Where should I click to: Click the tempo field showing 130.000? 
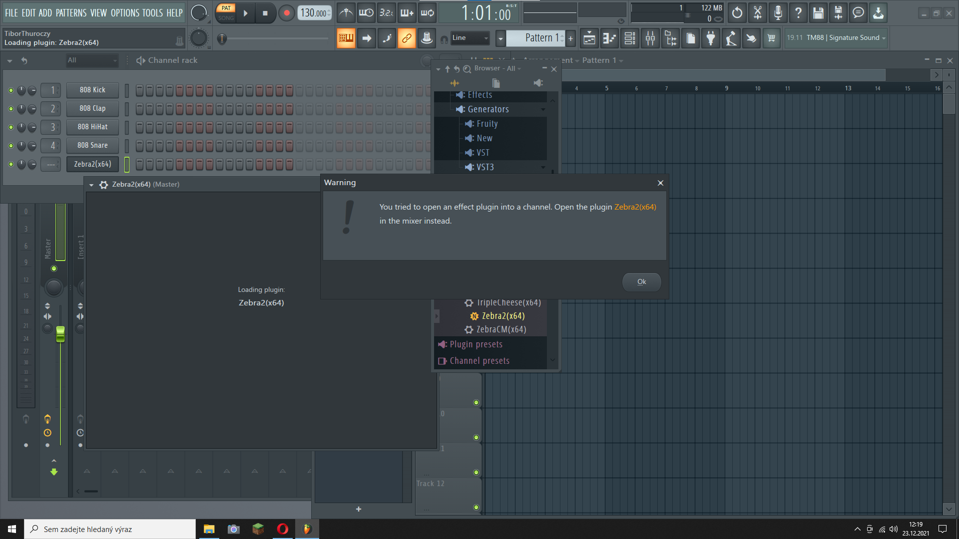coord(315,13)
